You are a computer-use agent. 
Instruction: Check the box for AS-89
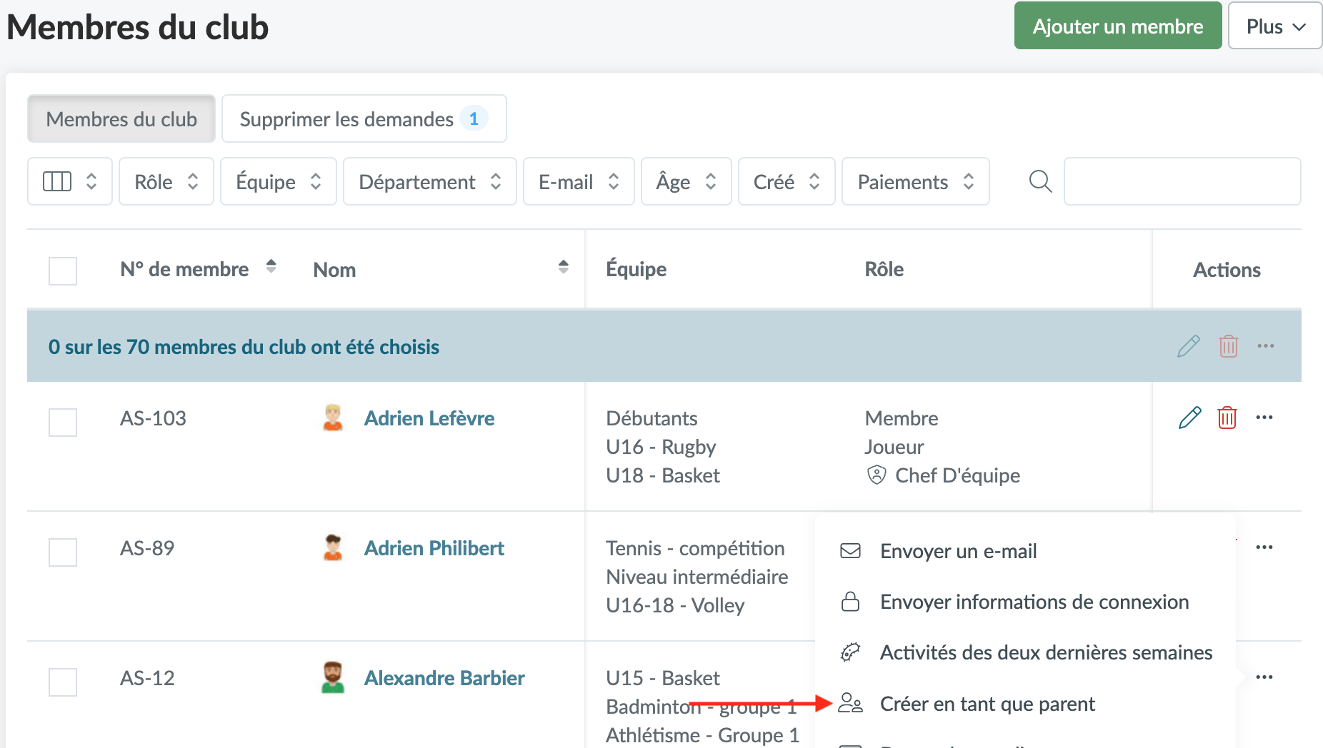pos(63,552)
